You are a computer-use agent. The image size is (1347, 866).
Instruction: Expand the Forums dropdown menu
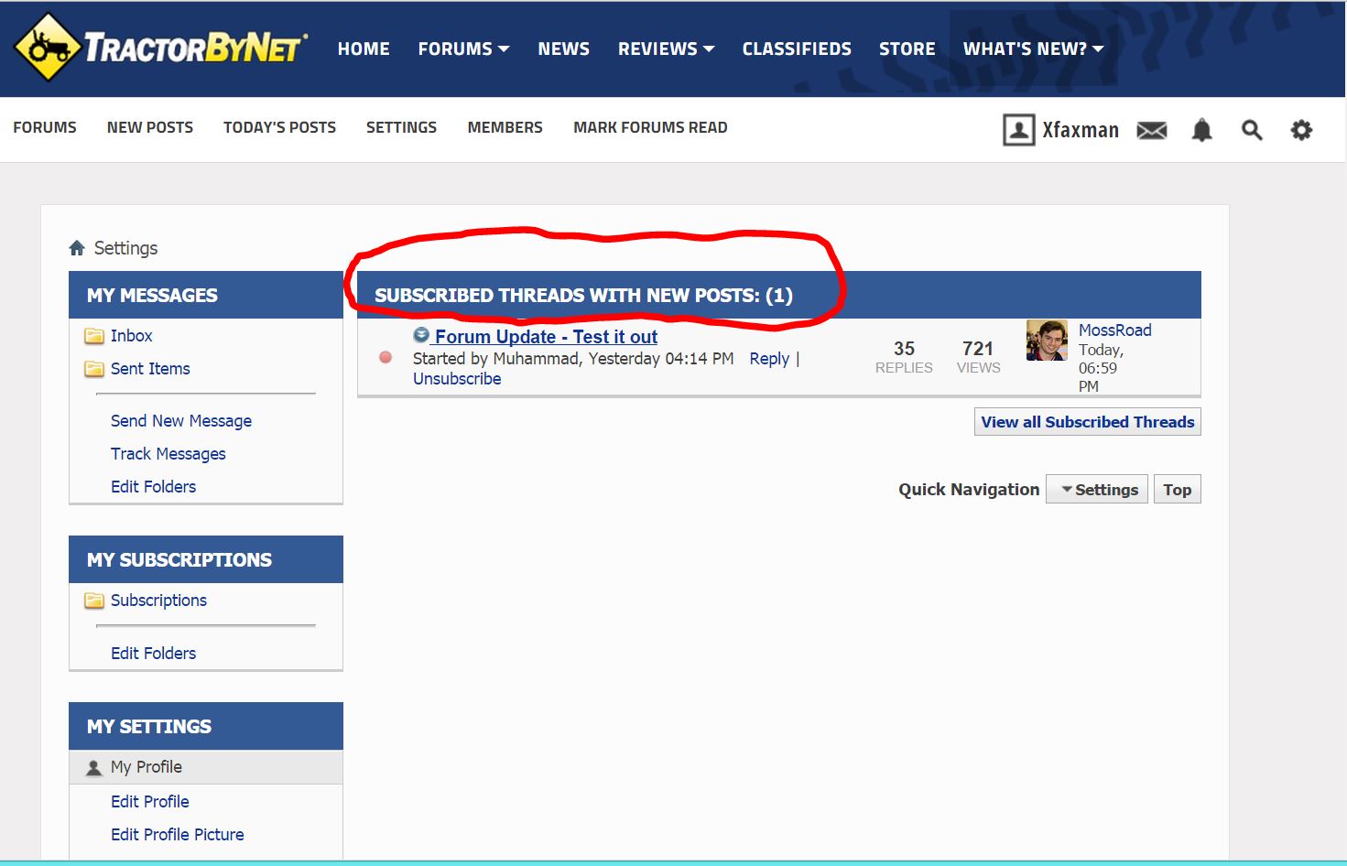[463, 49]
